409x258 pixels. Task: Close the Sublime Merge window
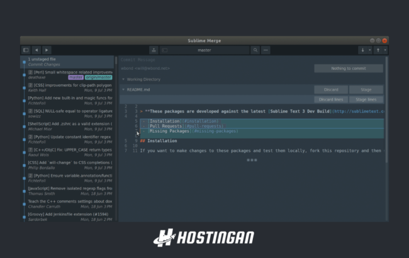click(x=384, y=40)
